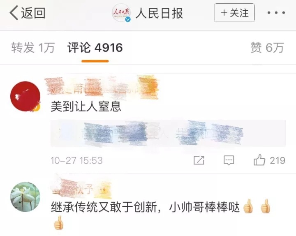The image size is (296, 236).
Task: Open the 人民日报 profile avatar
Action: [x=121, y=13]
